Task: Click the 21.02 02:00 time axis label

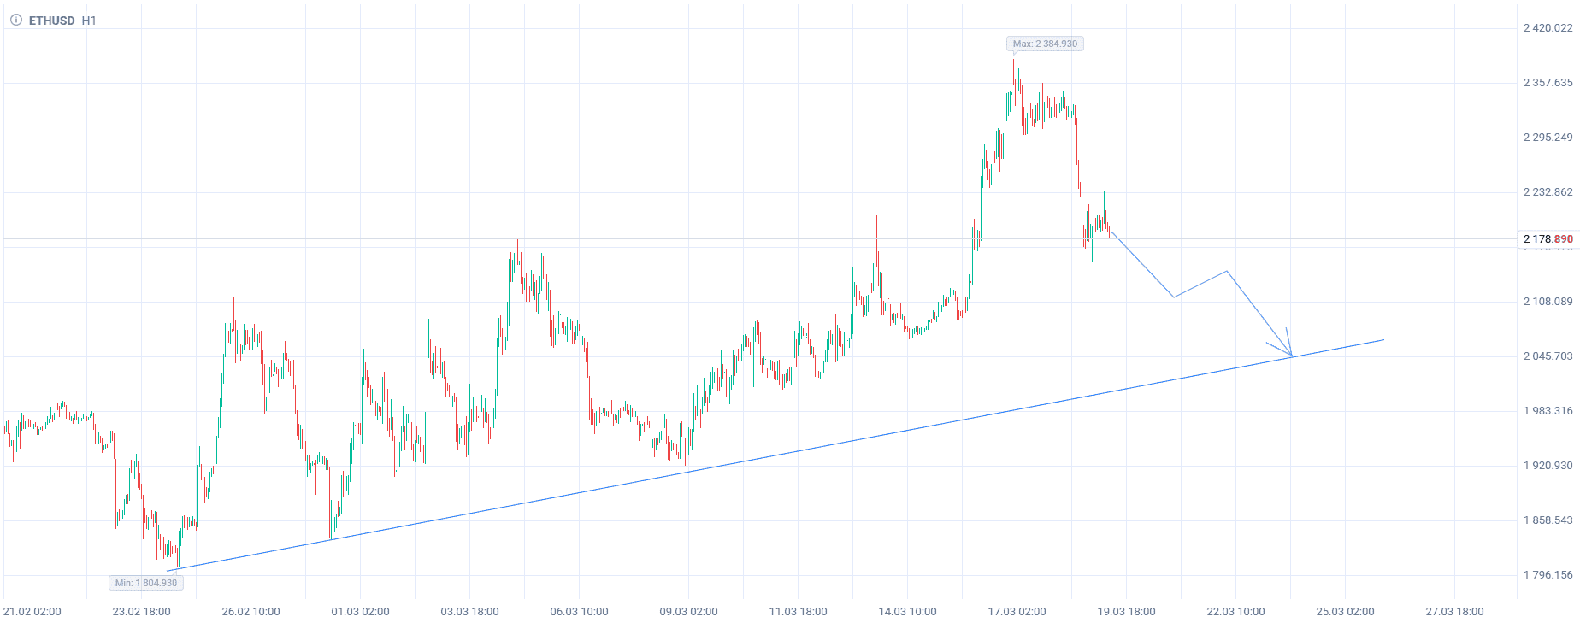Action: point(32,612)
